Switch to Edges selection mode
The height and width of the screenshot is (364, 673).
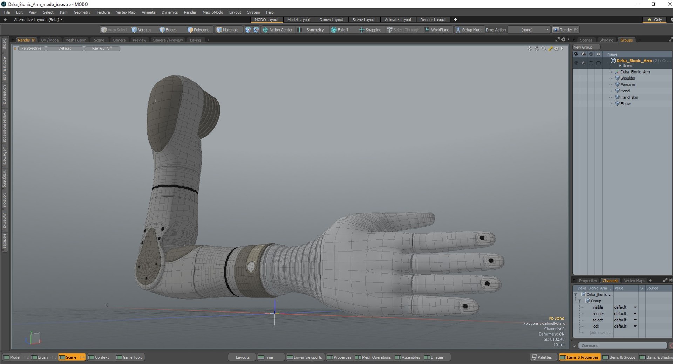point(168,30)
